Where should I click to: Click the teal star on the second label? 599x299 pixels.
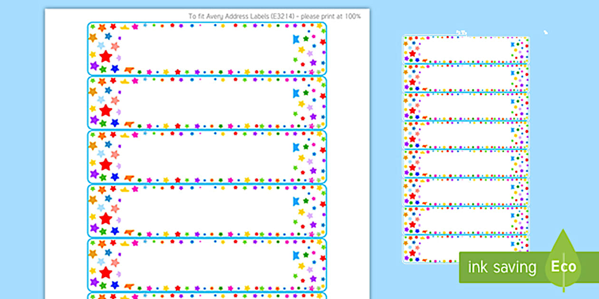[x=107, y=90]
